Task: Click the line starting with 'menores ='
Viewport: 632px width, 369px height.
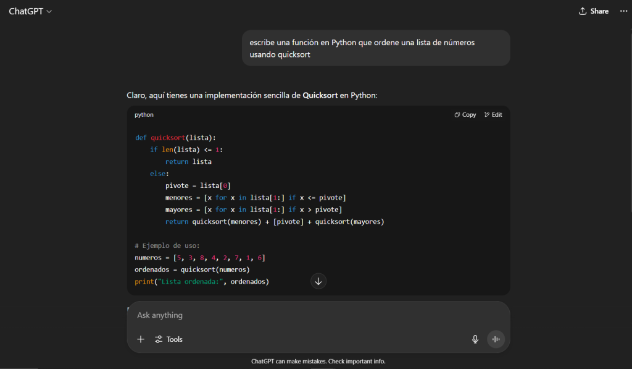Action: click(256, 198)
